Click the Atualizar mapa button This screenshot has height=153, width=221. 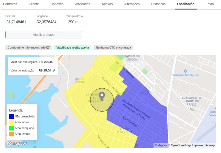tap(44, 35)
